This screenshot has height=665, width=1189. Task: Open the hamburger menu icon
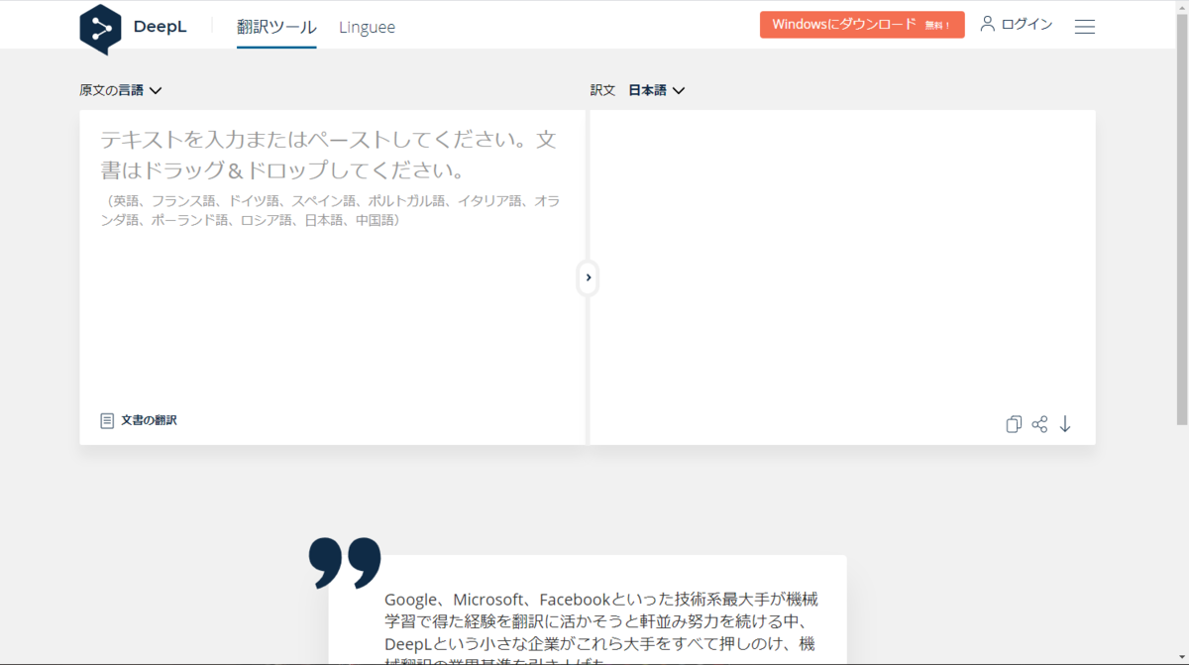(x=1085, y=27)
